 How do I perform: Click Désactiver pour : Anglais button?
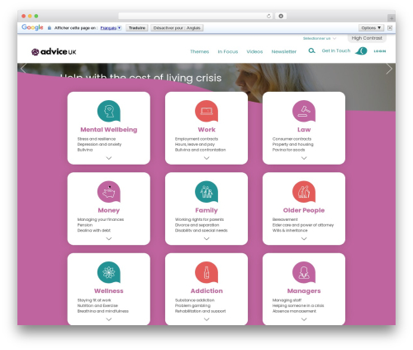click(x=177, y=28)
